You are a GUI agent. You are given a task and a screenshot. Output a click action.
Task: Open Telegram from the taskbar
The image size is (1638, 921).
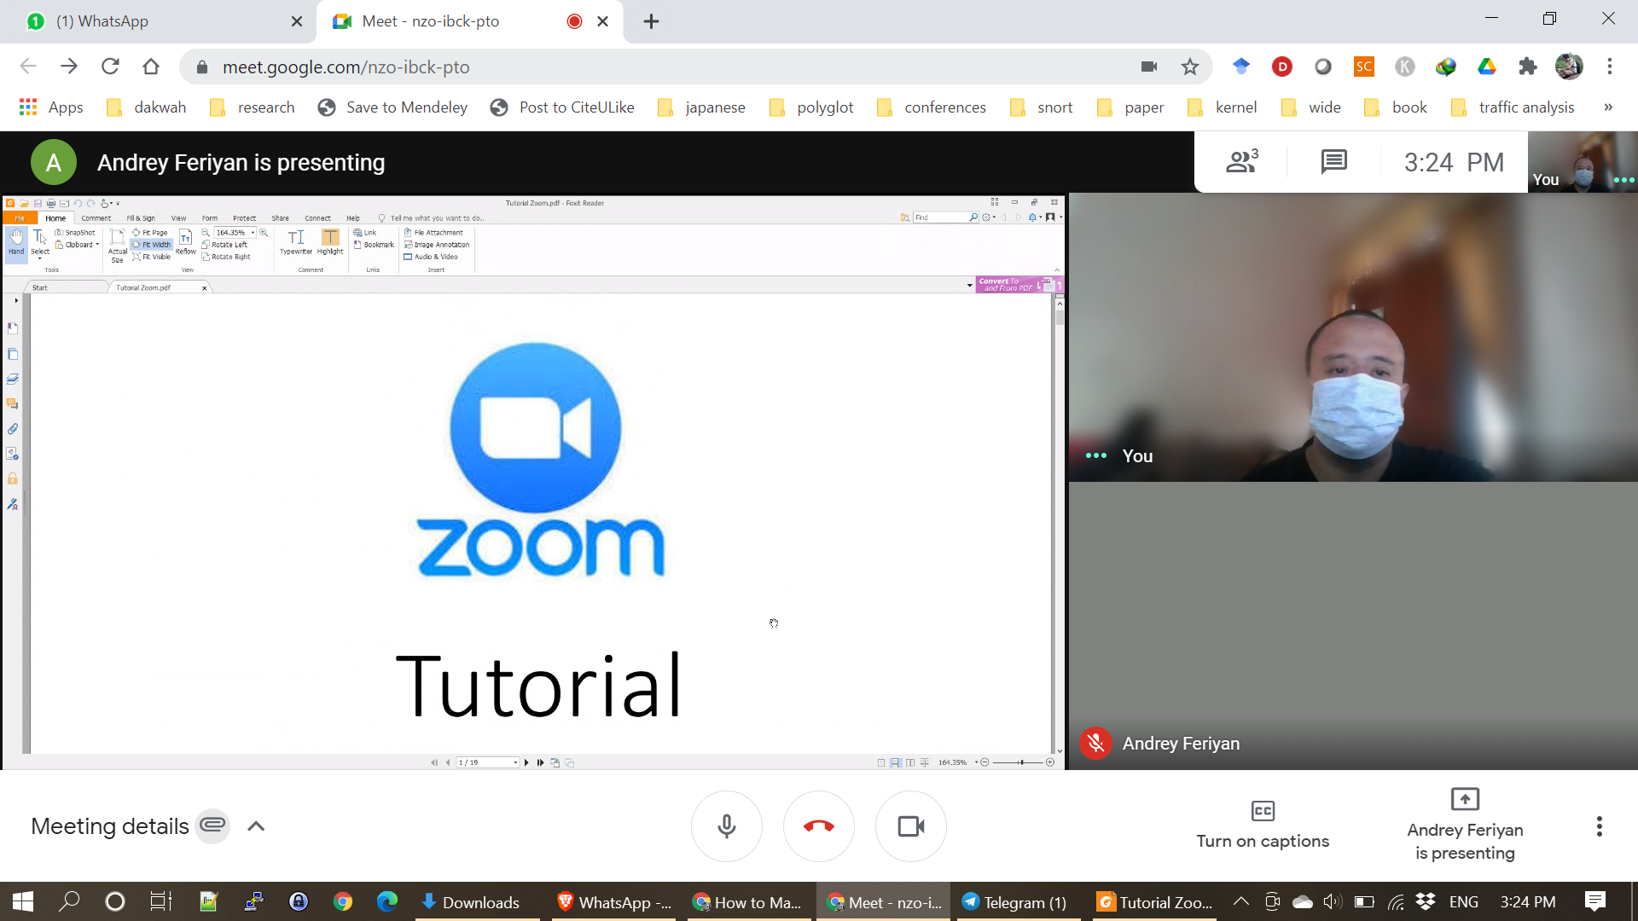click(1014, 902)
